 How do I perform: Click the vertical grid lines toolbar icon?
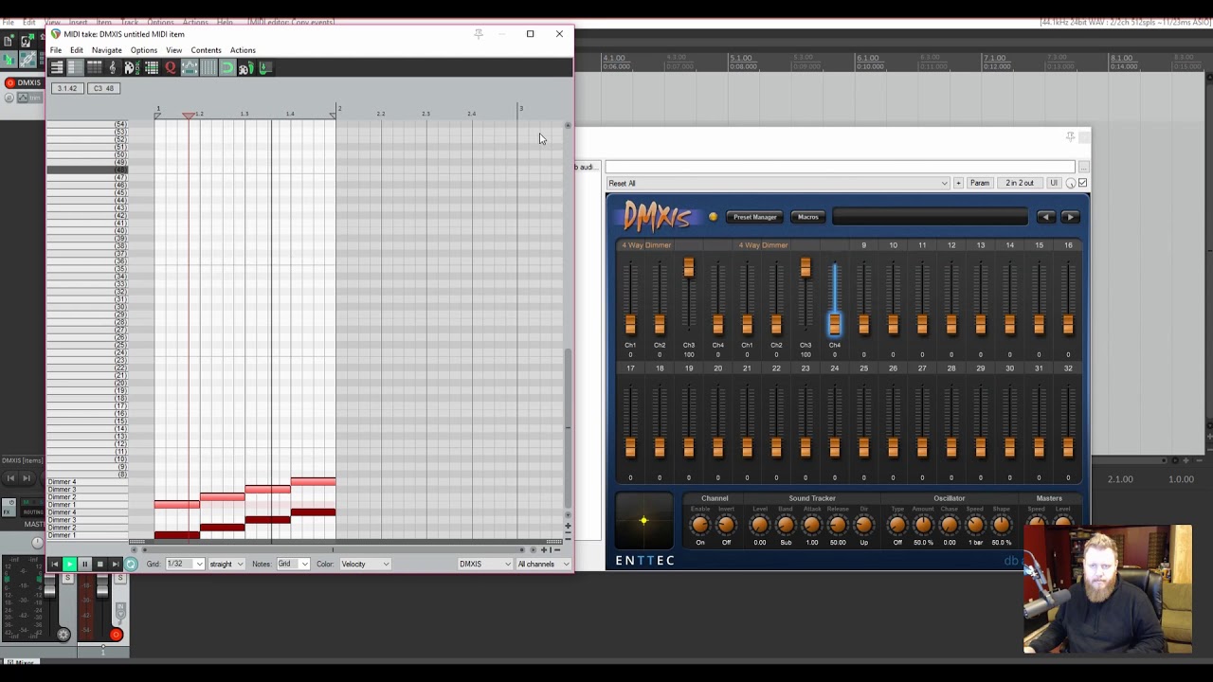208,67
